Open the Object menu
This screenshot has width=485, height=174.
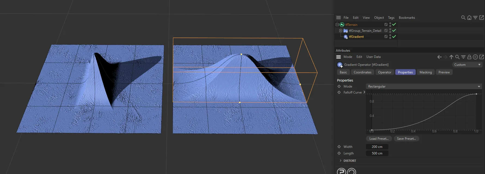point(379,18)
